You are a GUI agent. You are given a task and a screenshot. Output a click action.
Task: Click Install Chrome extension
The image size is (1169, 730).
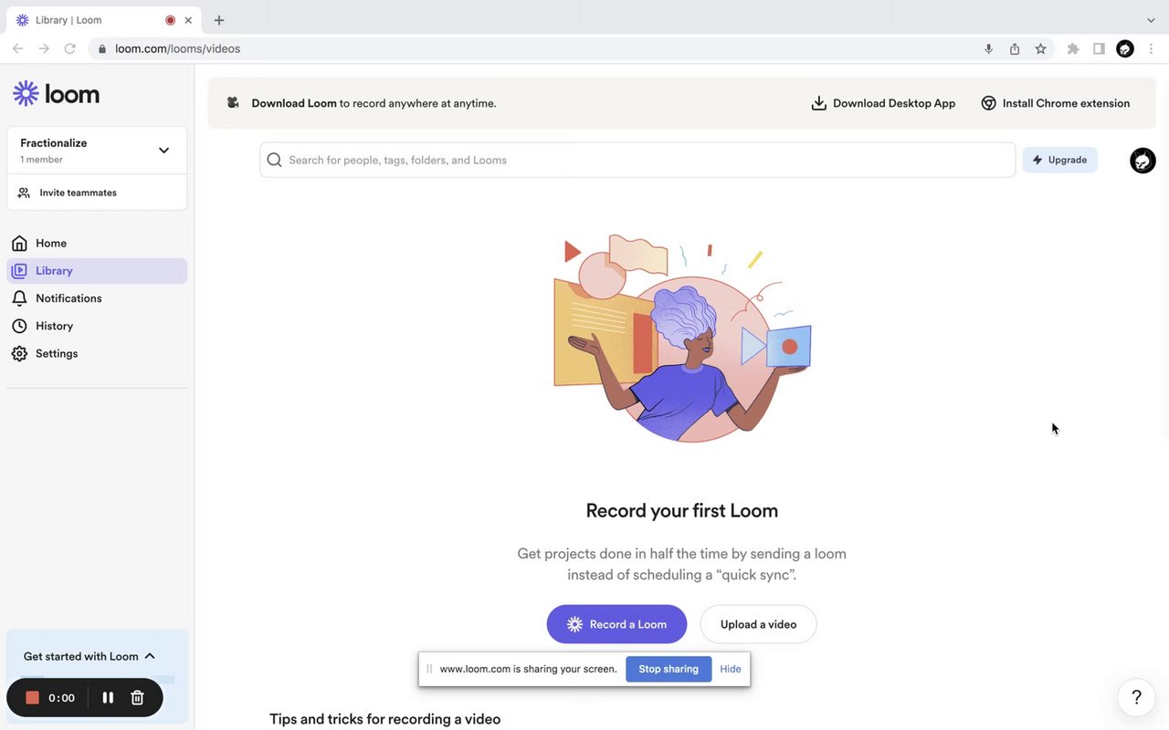[1056, 103]
